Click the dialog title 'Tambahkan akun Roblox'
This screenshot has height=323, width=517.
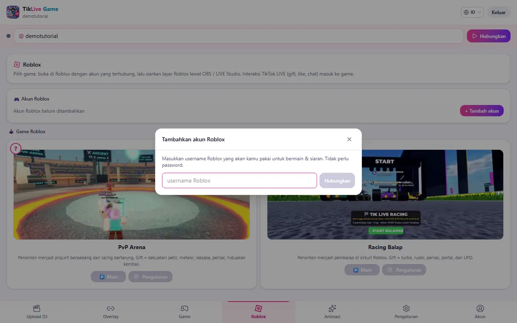pyautogui.click(x=193, y=139)
